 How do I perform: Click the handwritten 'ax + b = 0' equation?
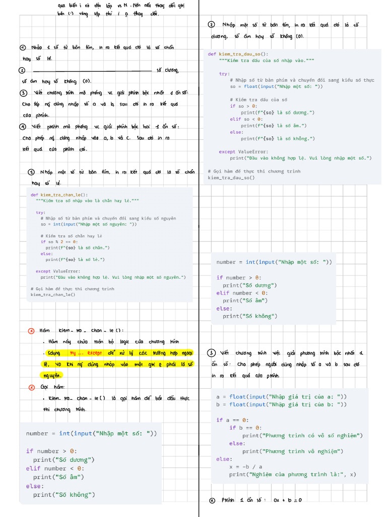pos(288,500)
